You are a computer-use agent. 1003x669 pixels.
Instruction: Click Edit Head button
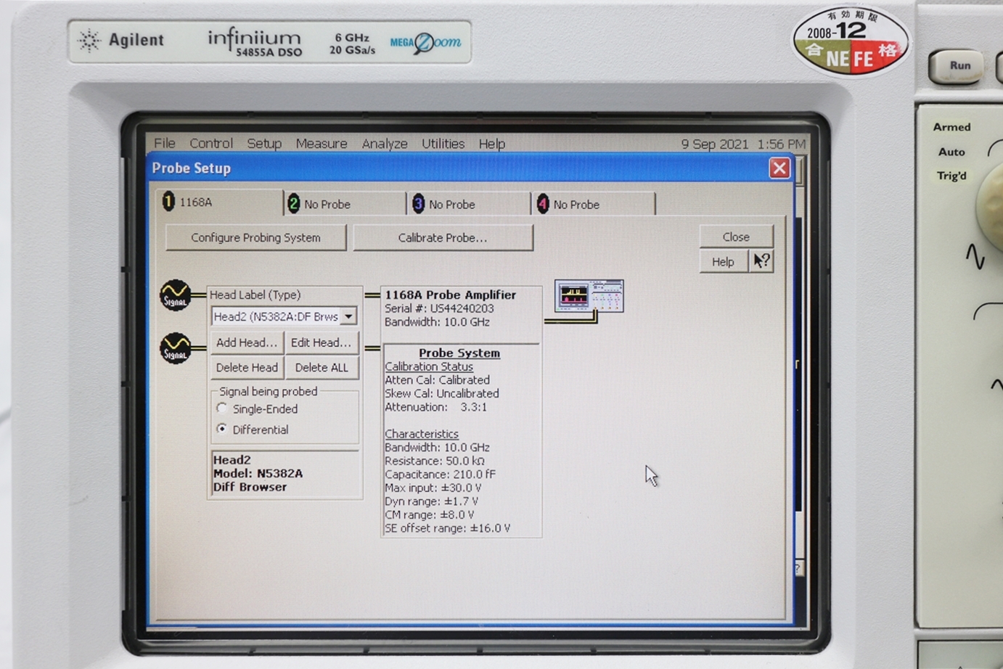pos(321,342)
